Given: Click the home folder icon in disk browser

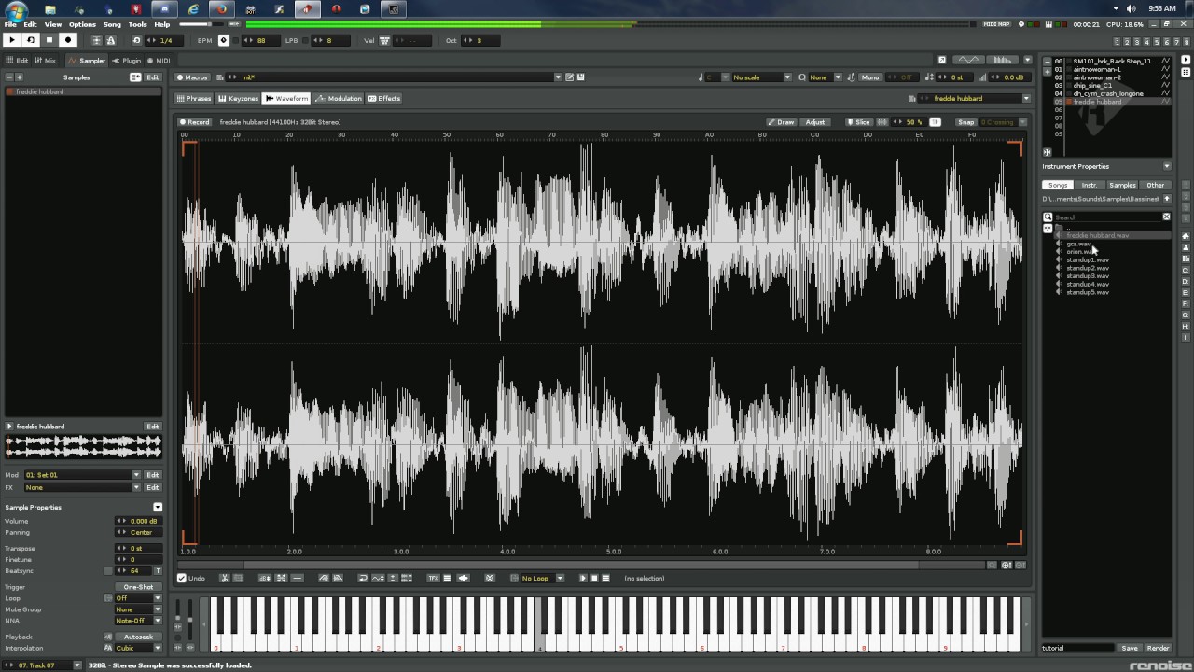Looking at the screenshot, I should [x=1186, y=236].
